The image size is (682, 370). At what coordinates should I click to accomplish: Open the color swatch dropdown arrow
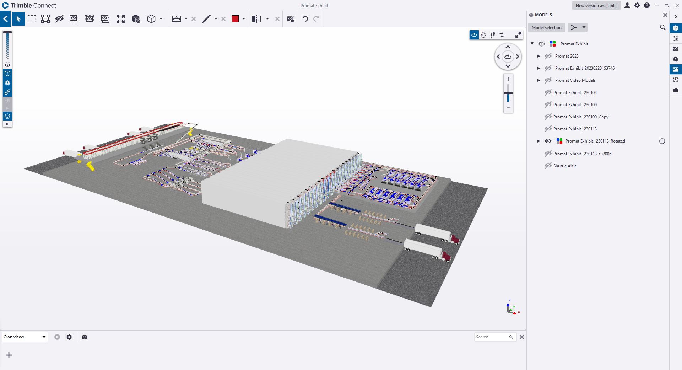tap(244, 19)
